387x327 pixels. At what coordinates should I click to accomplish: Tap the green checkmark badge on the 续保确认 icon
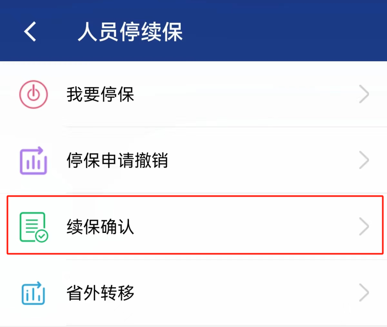click(x=42, y=236)
